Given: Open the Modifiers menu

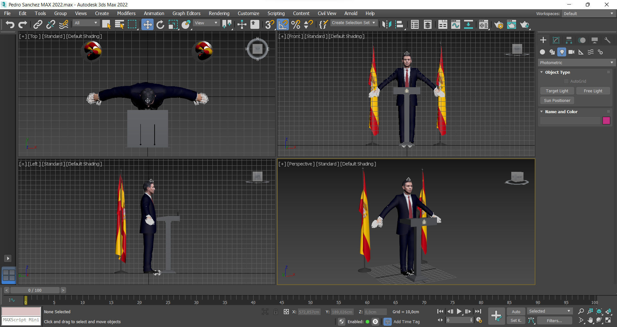Looking at the screenshot, I should tap(126, 13).
